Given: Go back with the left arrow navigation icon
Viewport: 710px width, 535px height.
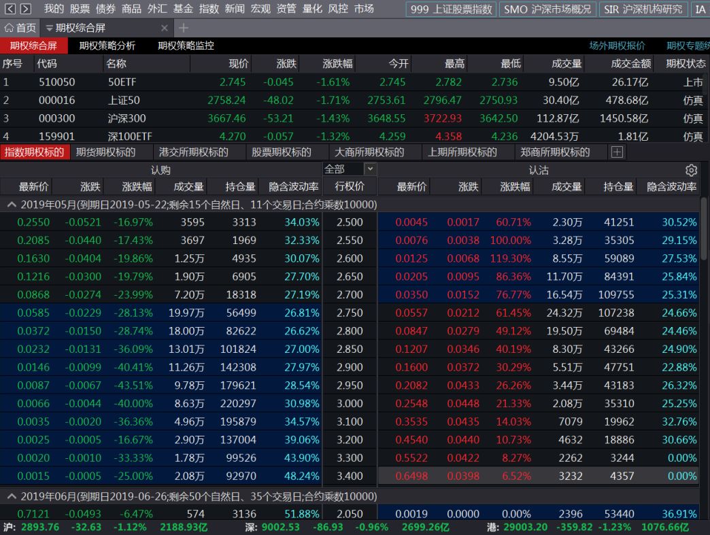Looking at the screenshot, I should 10,9.
